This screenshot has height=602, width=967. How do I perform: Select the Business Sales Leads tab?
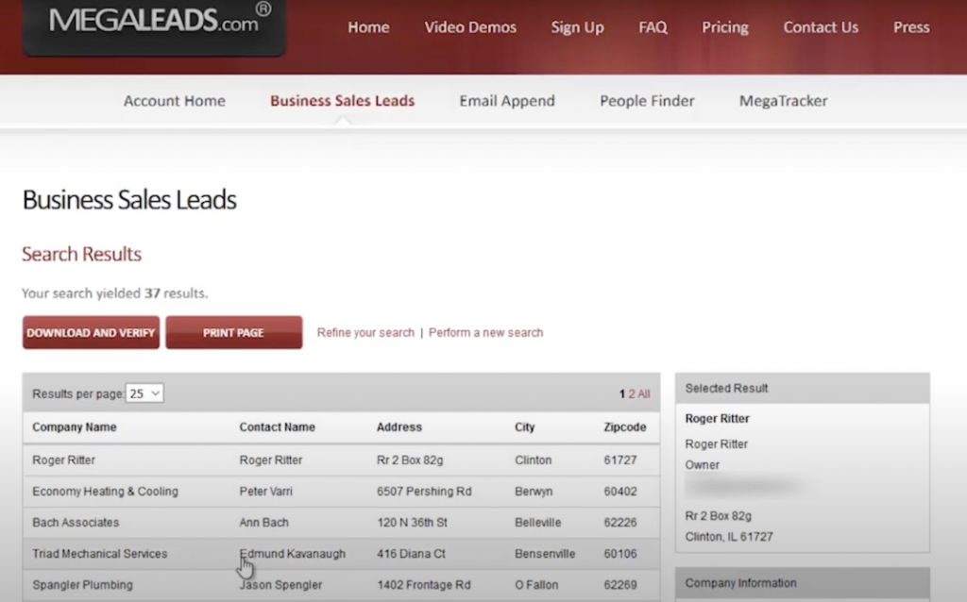(x=342, y=100)
